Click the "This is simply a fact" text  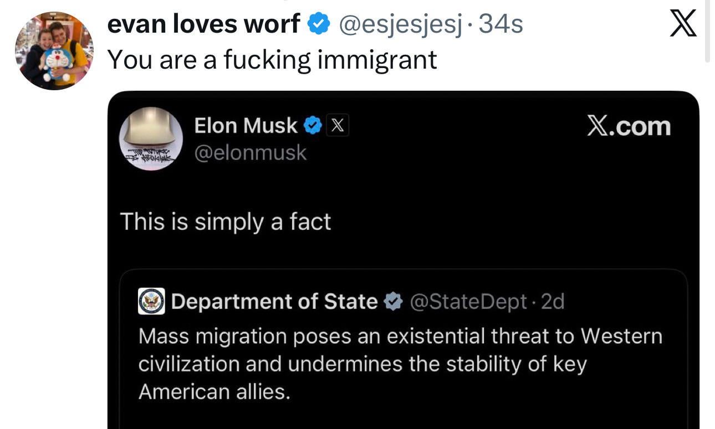coord(225,221)
